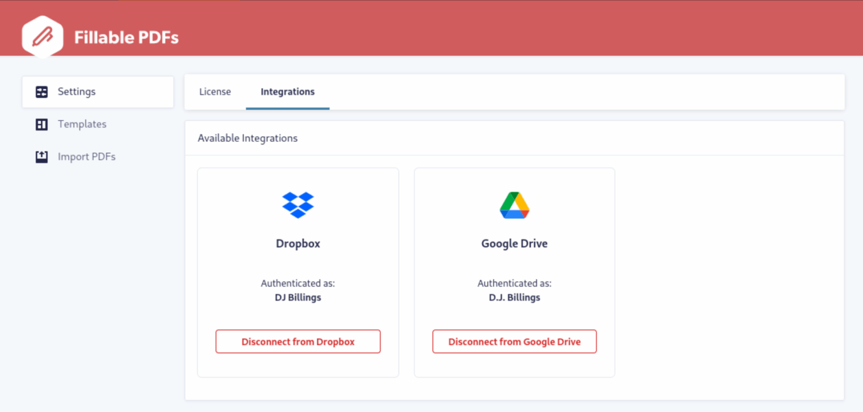
Task: Click the Fillable PDFs header title
Action: (126, 38)
